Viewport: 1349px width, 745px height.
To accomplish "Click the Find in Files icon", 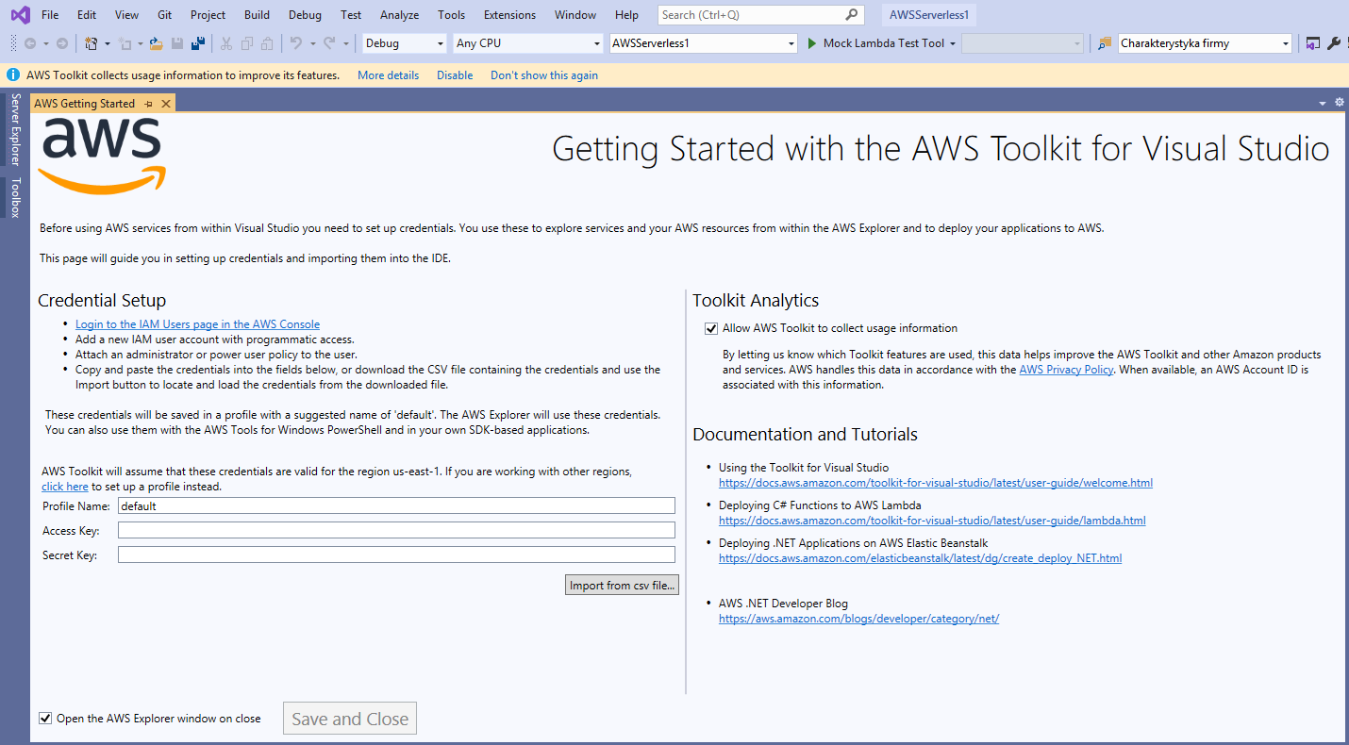I will (x=1105, y=43).
